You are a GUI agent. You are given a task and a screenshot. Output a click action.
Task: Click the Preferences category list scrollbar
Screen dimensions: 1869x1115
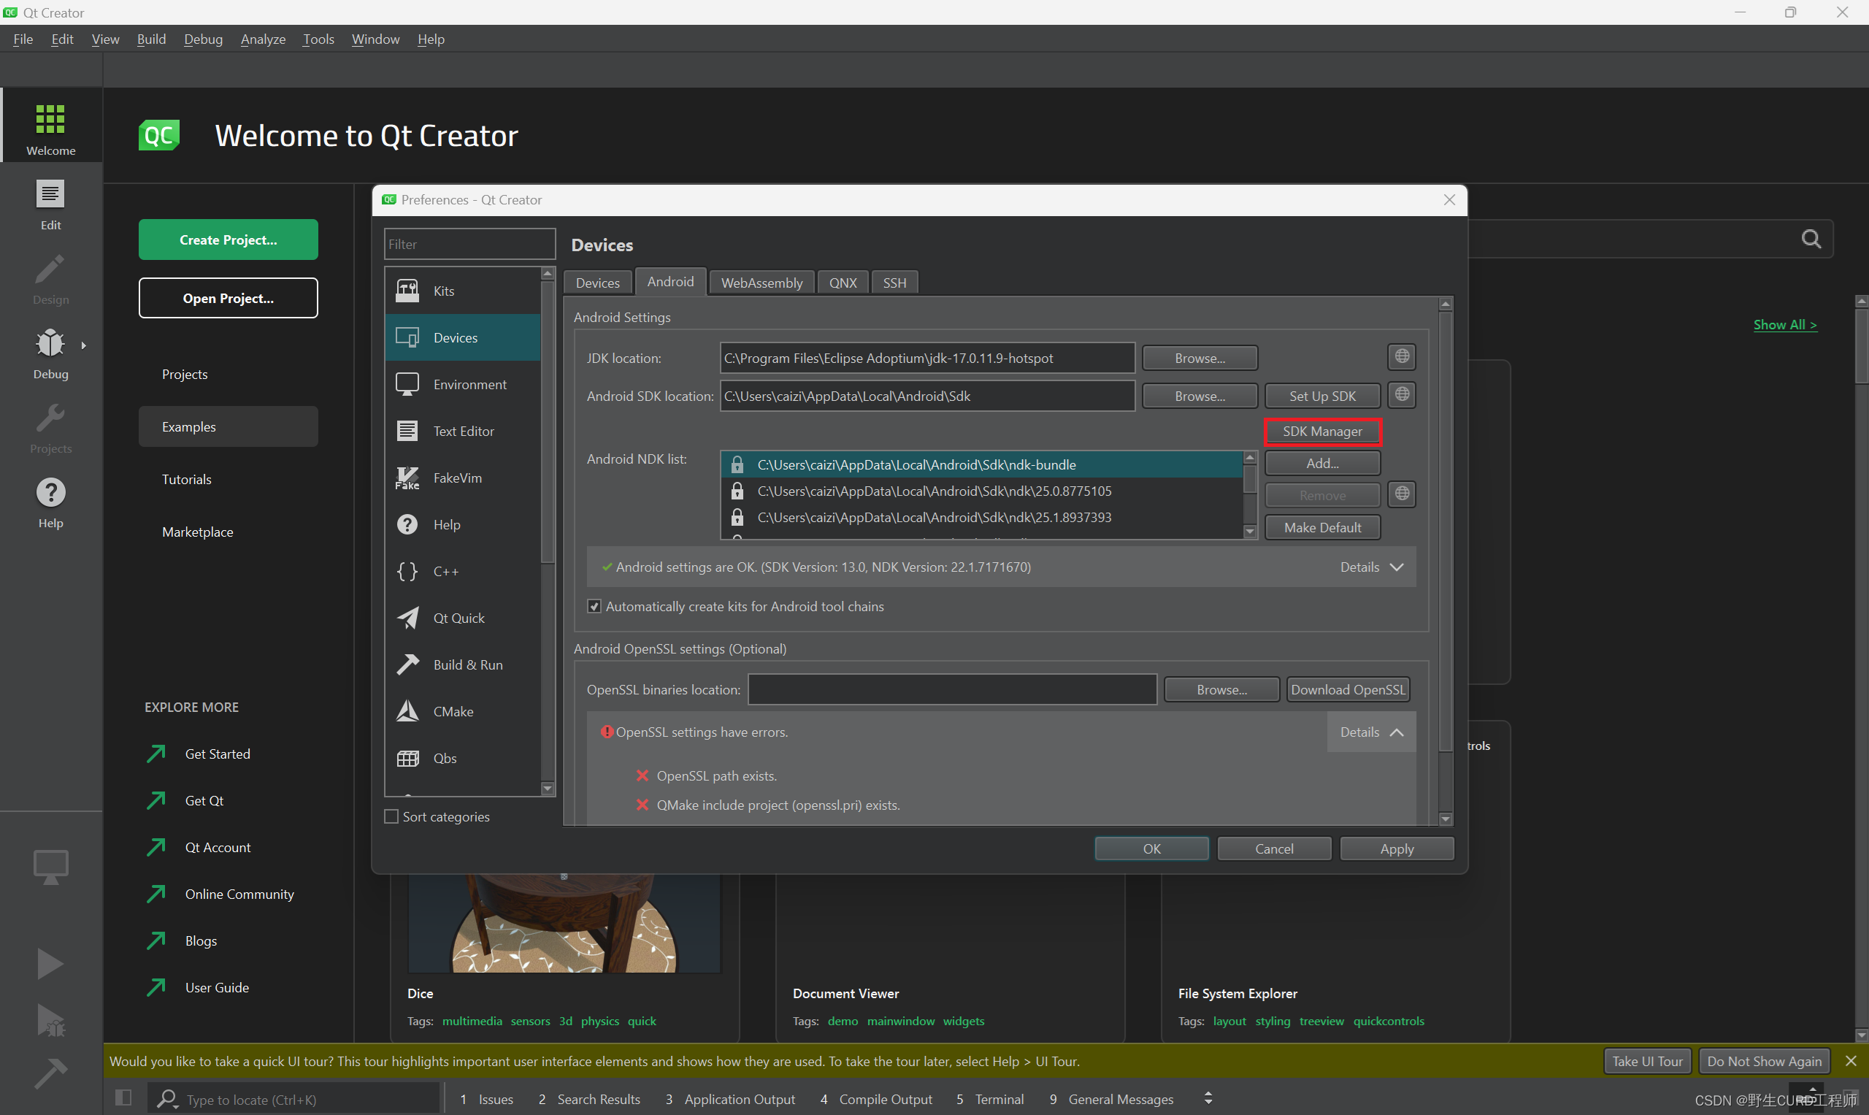(x=548, y=531)
